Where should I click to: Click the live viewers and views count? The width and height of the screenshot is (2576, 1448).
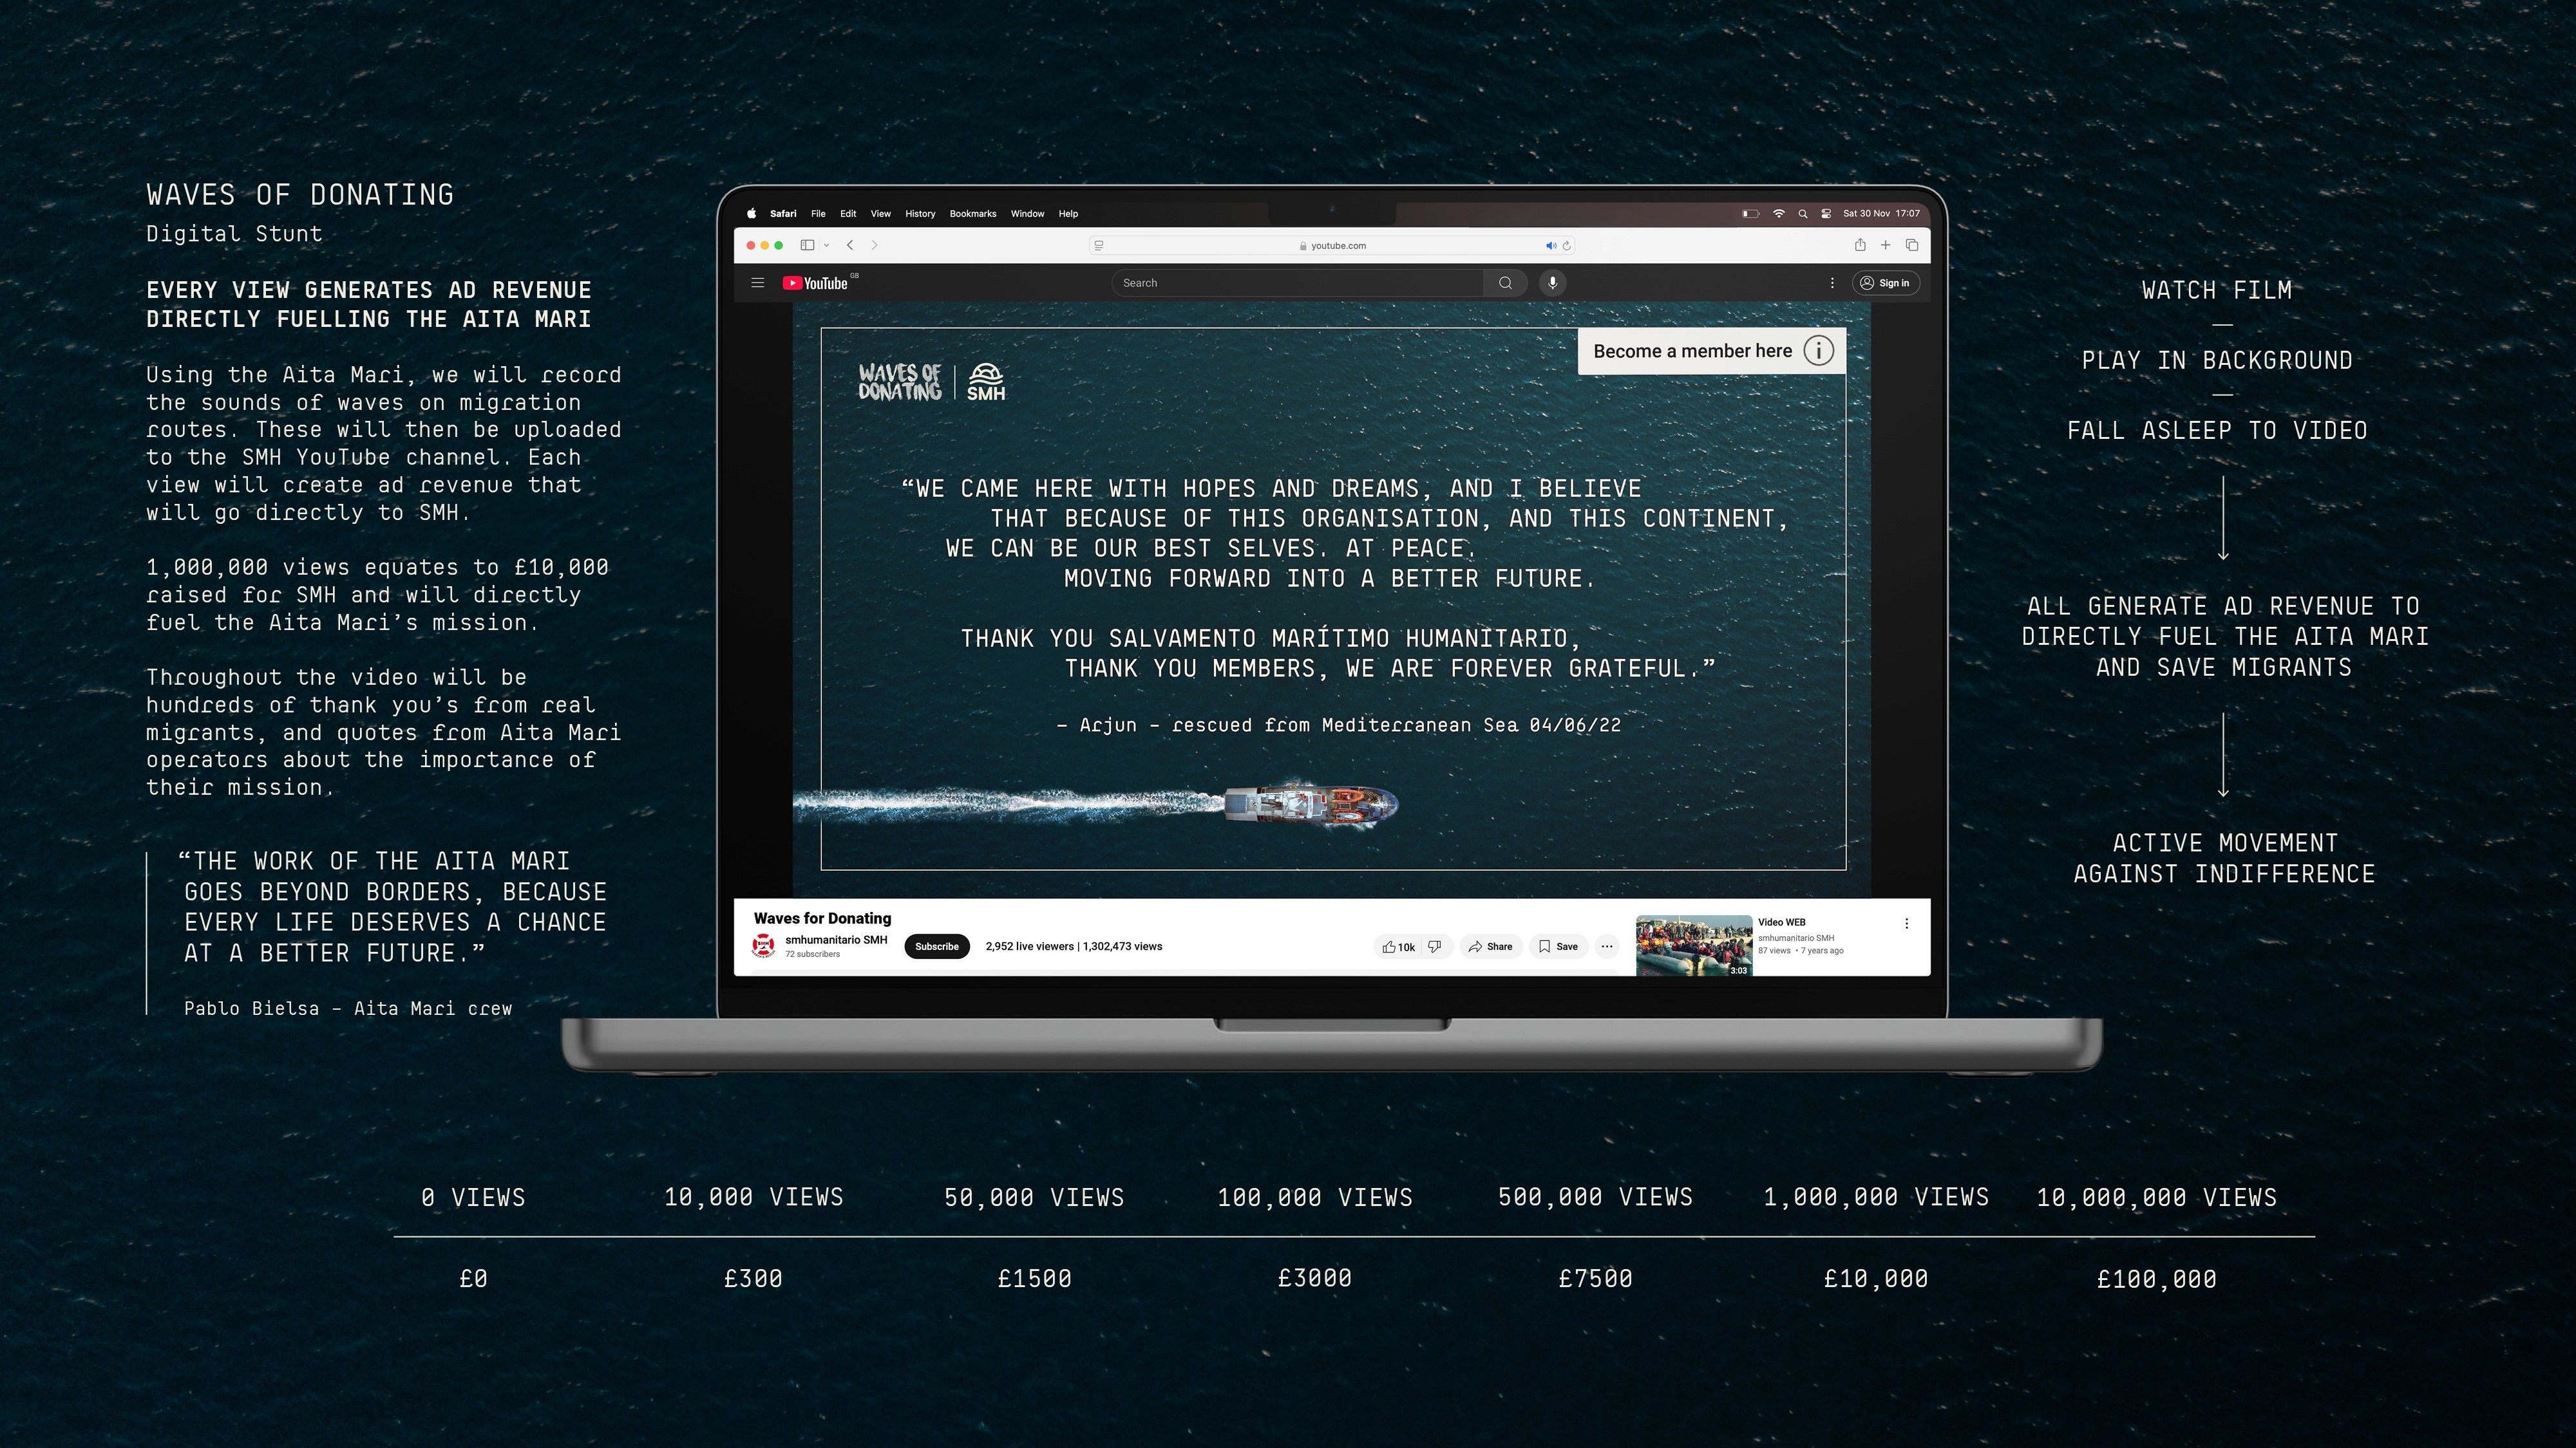click(1074, 946)
